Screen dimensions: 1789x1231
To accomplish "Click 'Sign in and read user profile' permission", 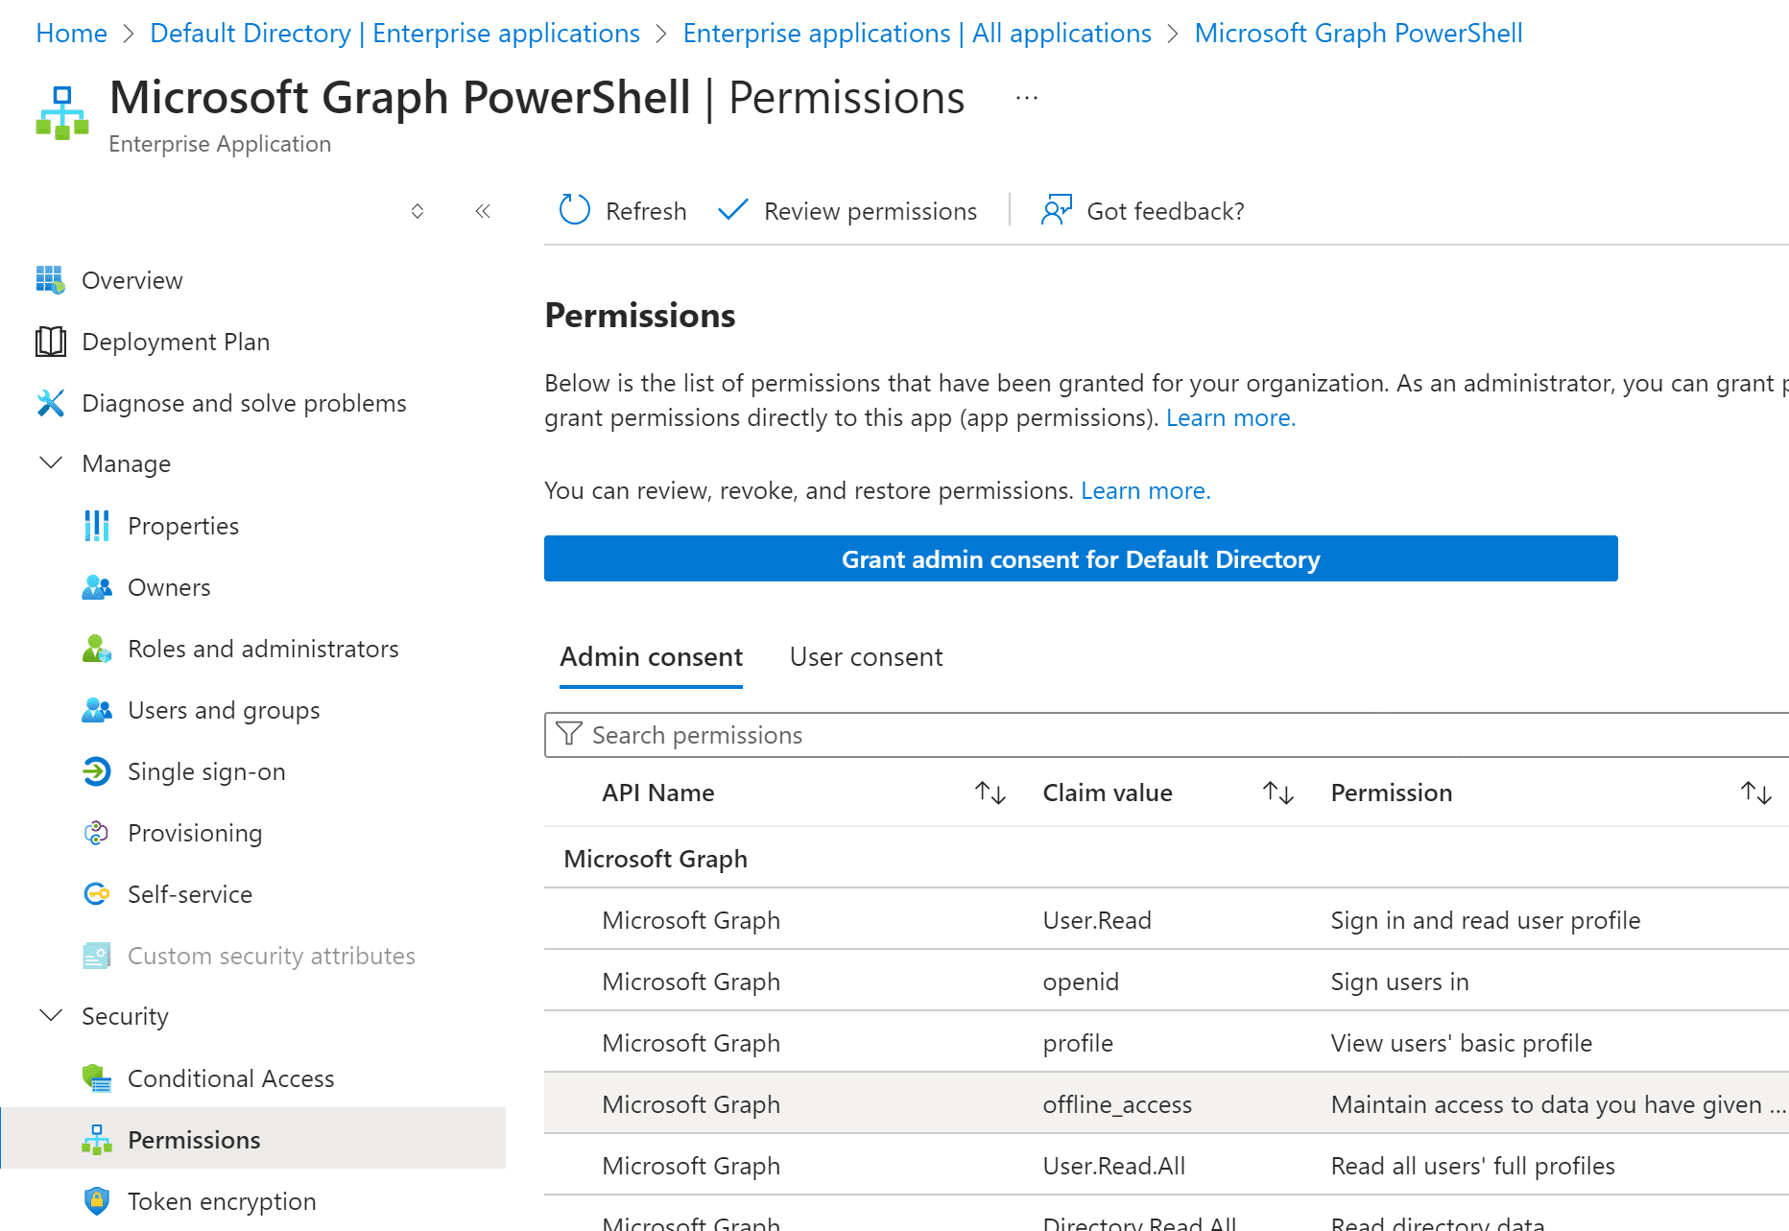I will tap(1486, 920).
